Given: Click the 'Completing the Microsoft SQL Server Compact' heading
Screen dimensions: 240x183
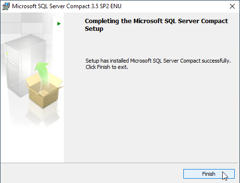Looking at the screenshot, I should (x=156, y=21).
